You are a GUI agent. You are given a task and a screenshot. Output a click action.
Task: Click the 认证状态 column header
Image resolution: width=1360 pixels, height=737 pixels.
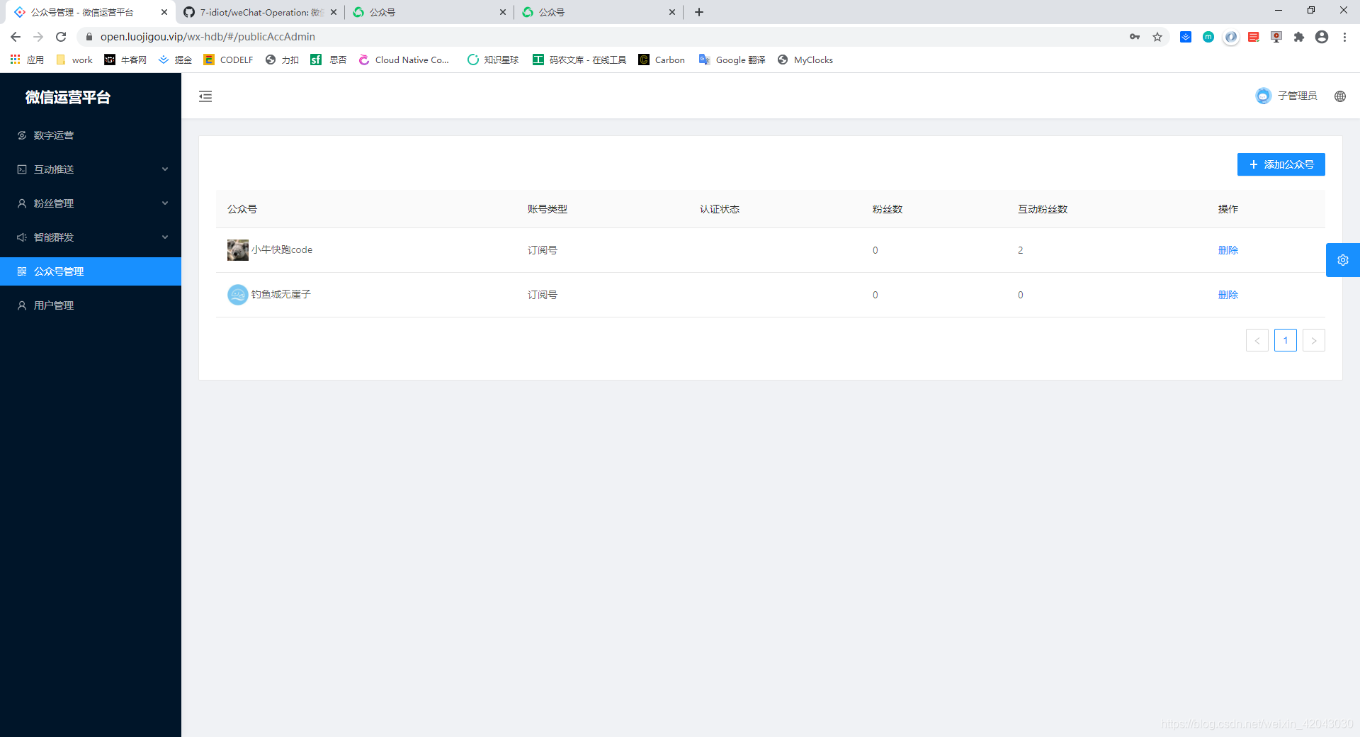pyautogui.click(x=720, y=209)
